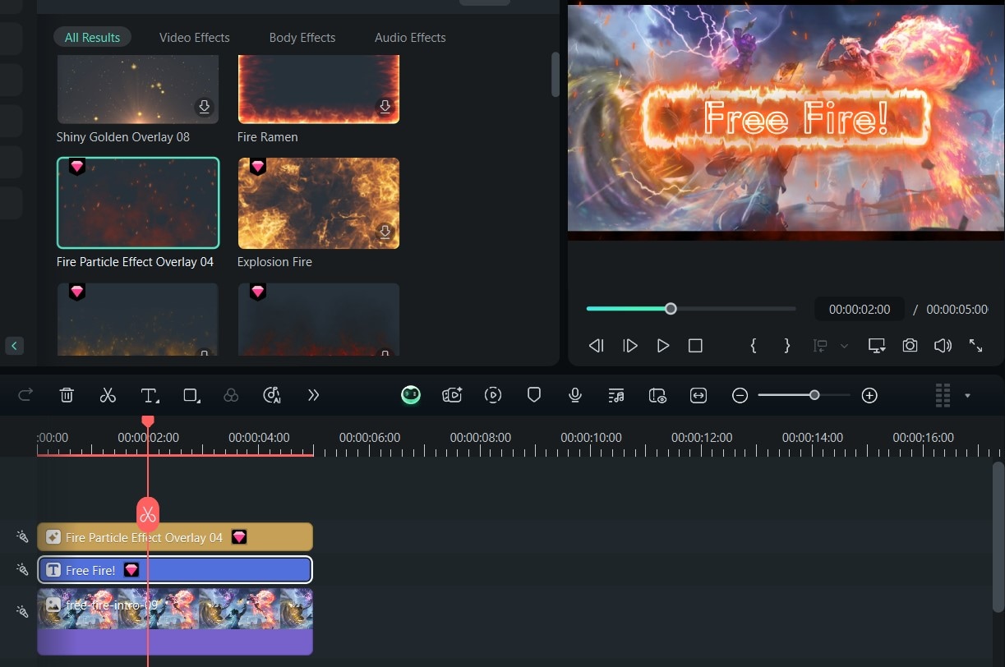Click the effects panel vertical scrollbar
This screenshot has width=1005, height=667.
556,74
